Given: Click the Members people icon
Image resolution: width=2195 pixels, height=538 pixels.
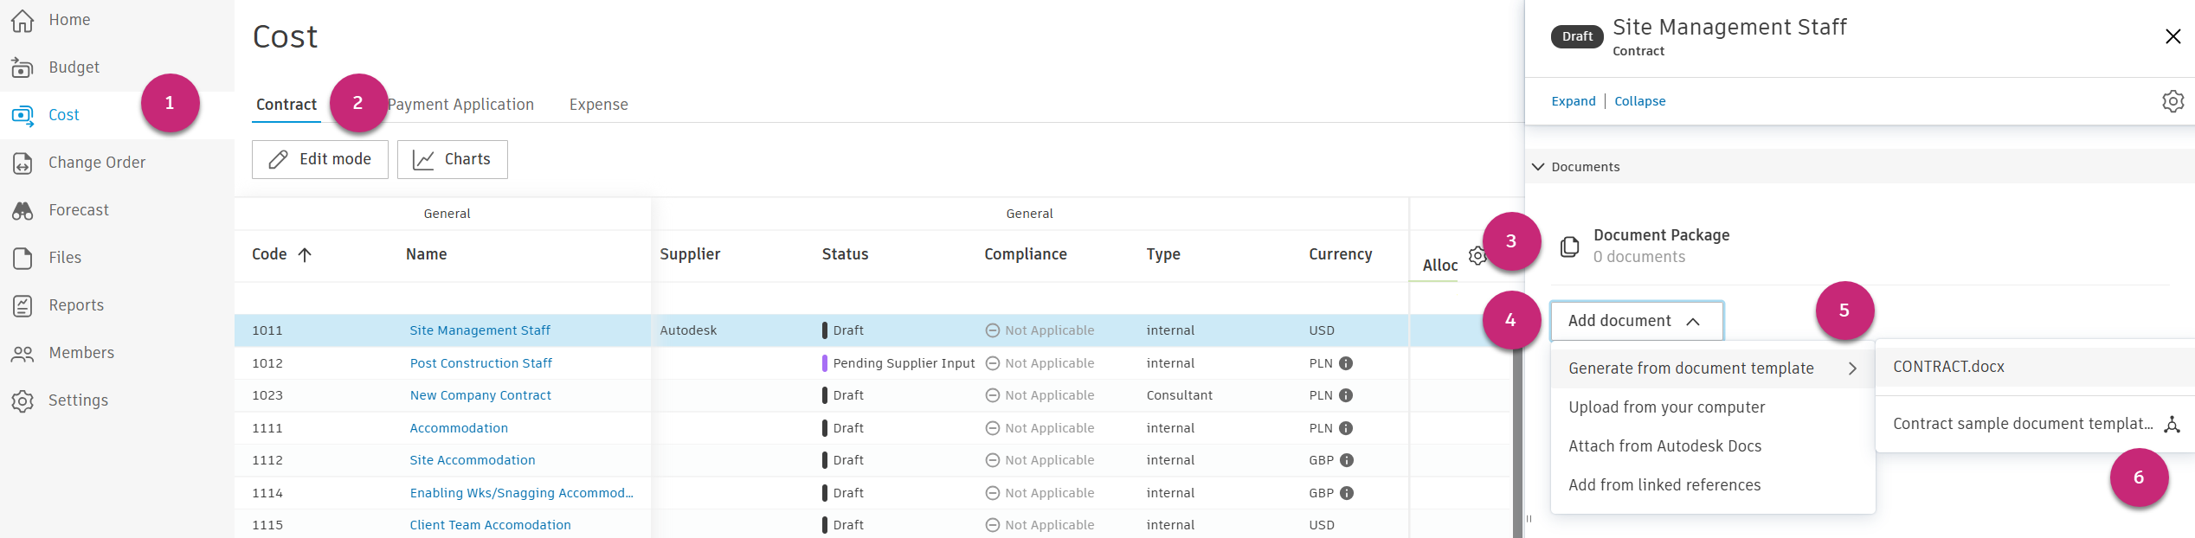Looking at the screenshot, I should pyautogui.click(x=23, y=353).
